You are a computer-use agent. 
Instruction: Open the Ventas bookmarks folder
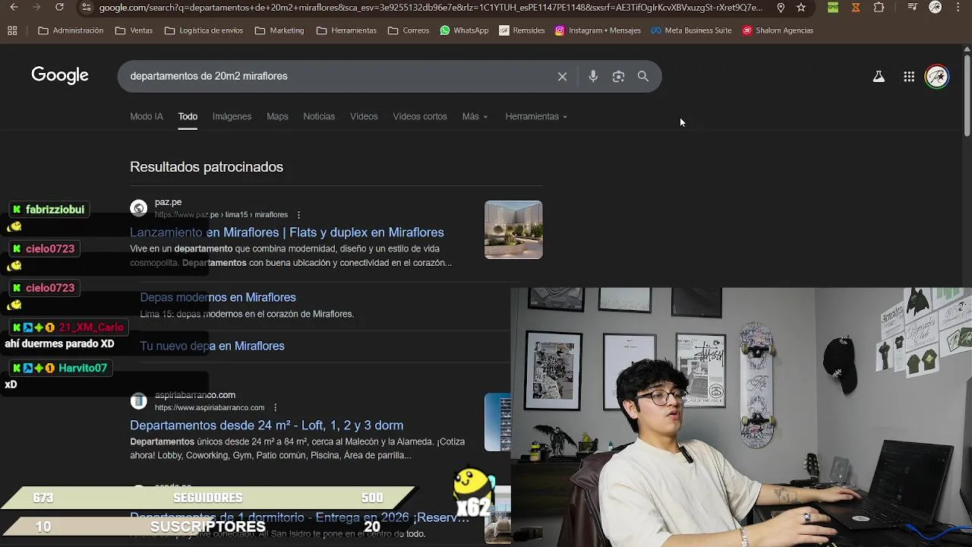click(x=134, y=30)
